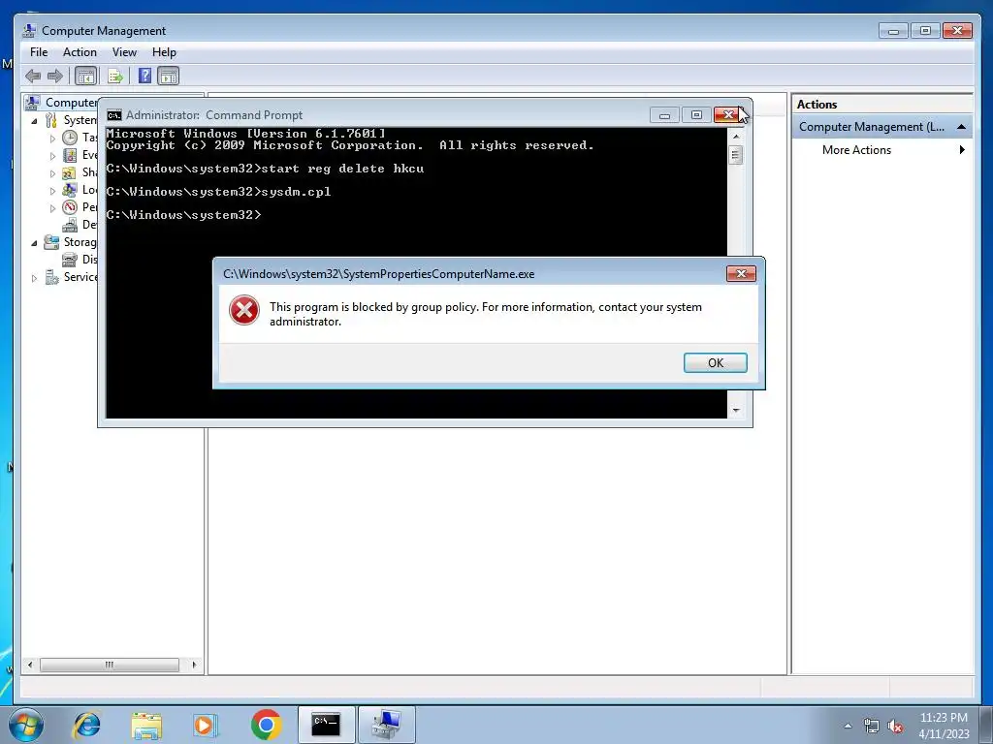Toggle the Show/Hide Action Pane toolbar icon
This screenshot has width=993, height=744.
pyautogui.click(x=169, y=77)
